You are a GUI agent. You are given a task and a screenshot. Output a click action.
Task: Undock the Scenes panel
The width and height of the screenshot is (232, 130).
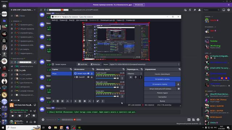click(x=71, y=69)
